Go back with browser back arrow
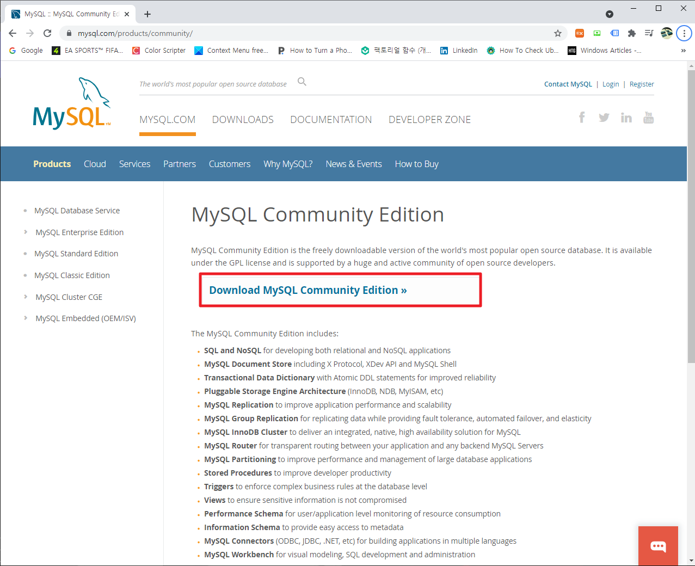This screenshot has height=566, width=695. tap(13, 33)
